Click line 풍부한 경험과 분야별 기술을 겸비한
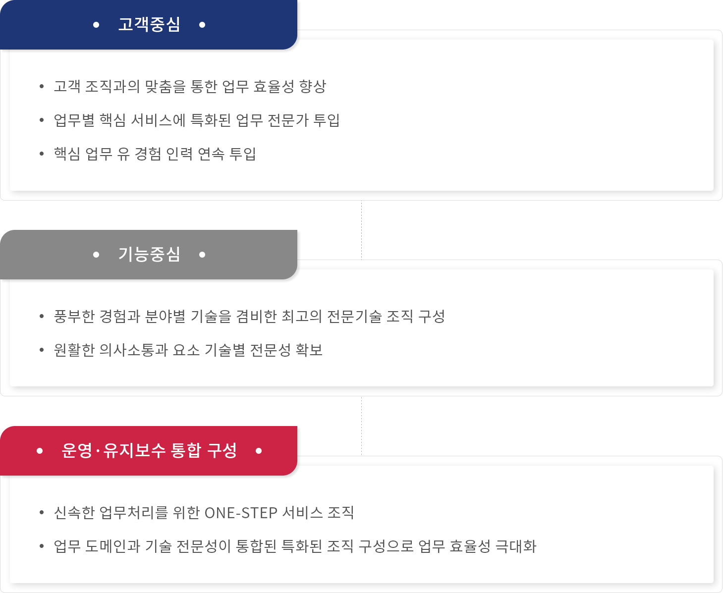Viewport: 723px width, 593px height. point(249,317)
